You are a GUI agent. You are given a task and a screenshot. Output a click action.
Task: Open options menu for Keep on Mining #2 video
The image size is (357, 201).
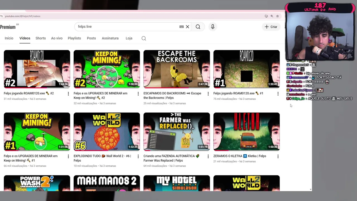[138, 94]
